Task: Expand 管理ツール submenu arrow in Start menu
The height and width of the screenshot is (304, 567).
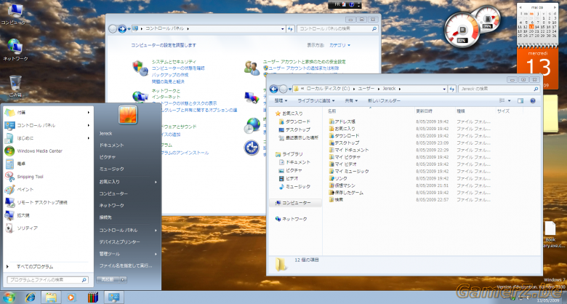Action: click(x=156, y=254)
